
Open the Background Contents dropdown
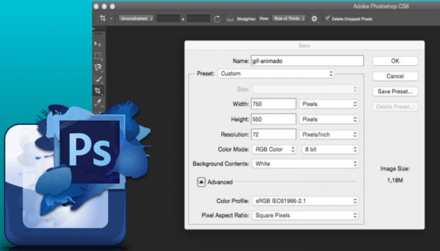click(x=305, y=164)
